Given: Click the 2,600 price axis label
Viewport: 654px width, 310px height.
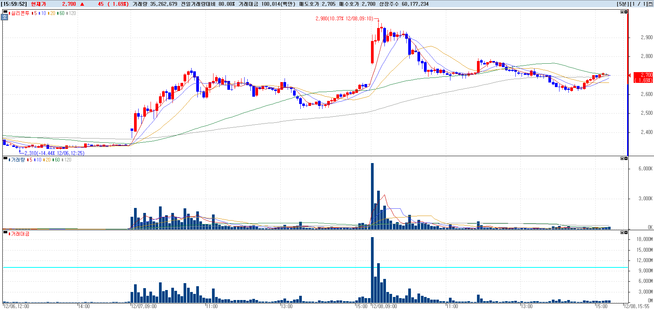Looking at the screenshot, I should (x=647, y=94).
